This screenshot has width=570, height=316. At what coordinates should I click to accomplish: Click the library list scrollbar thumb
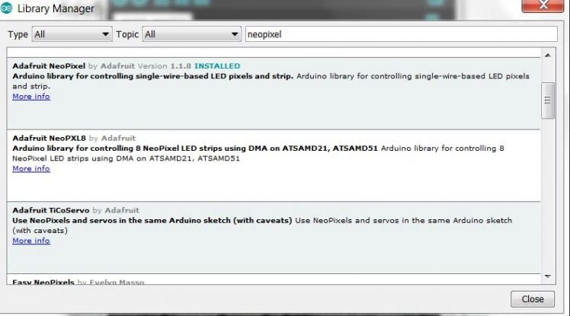click(x=548, y=101)
